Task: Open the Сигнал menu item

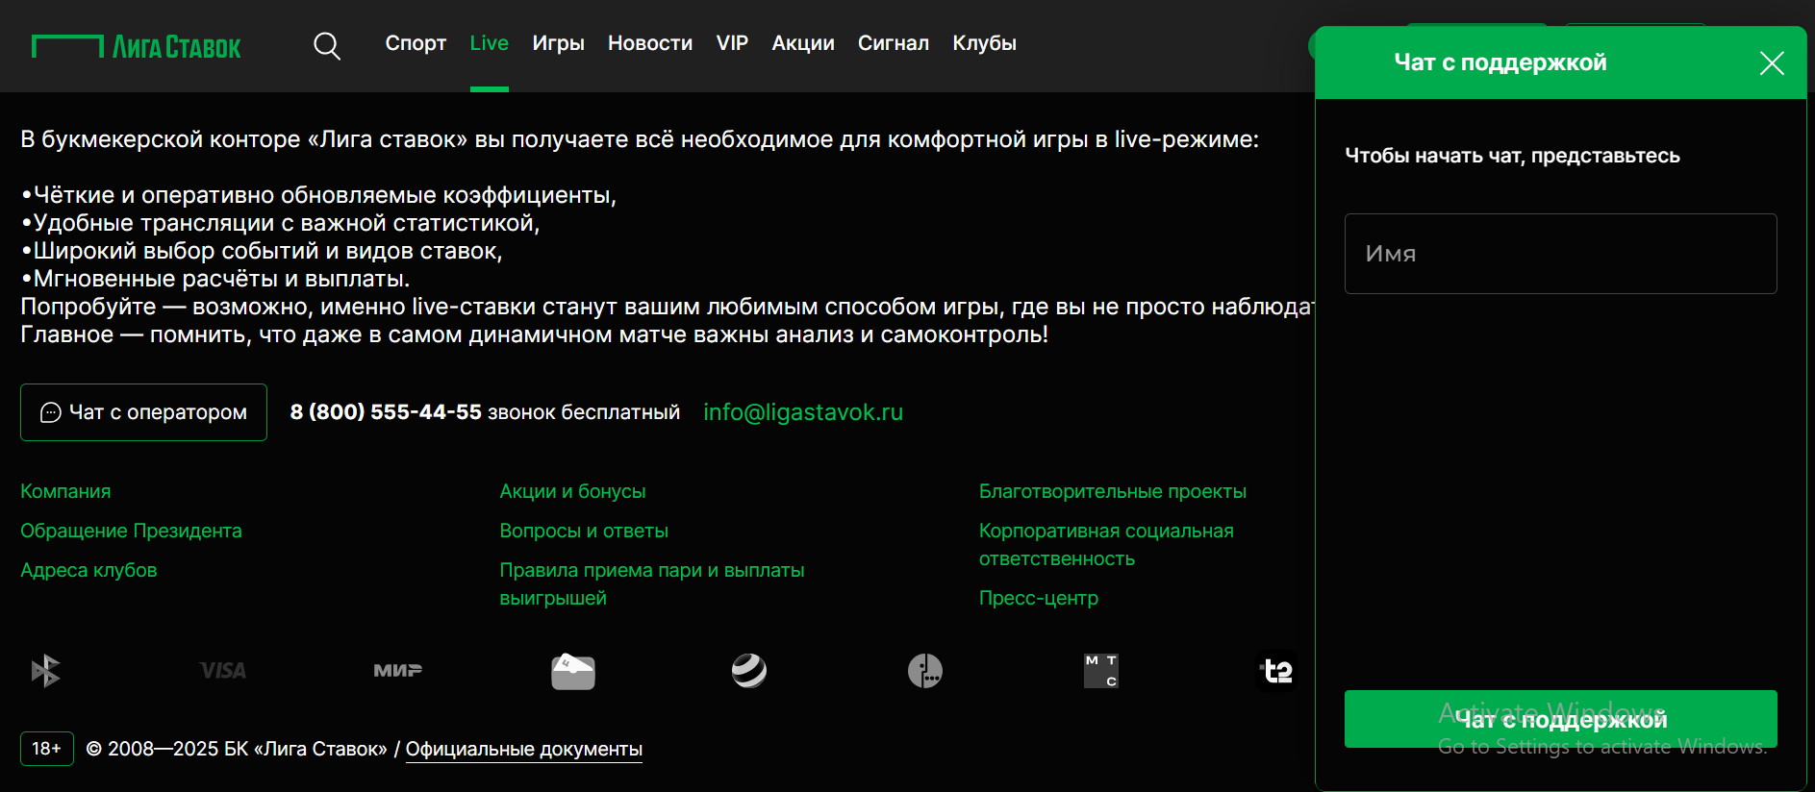Action: pyautogui.click(x=894, y=43)
